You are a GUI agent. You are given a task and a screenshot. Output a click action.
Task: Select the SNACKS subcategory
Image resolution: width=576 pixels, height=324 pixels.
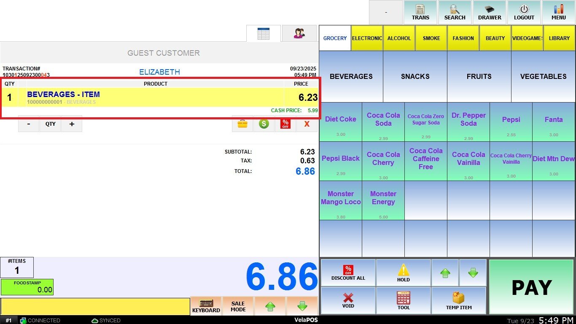[x=415, y=76]
